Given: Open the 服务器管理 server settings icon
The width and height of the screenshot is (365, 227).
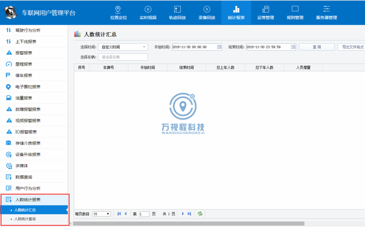Looking at the screenshot, I should pyautogui.click(x=327, y=9).
